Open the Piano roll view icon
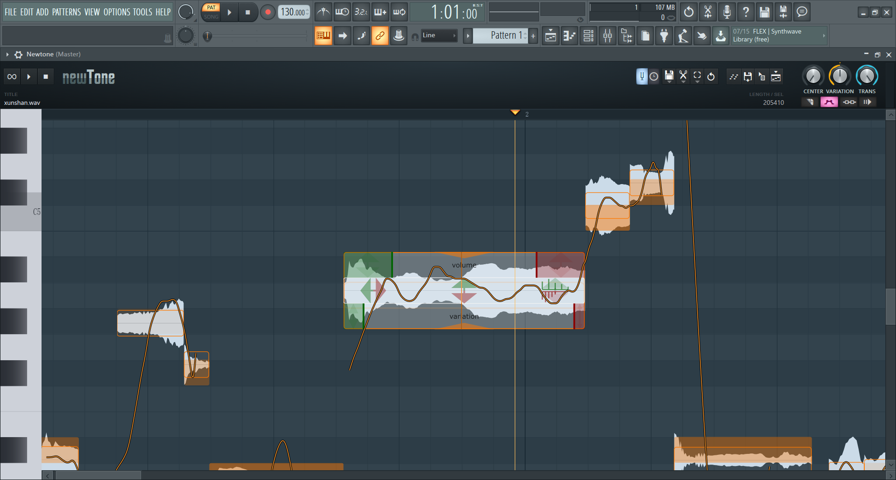 569,35
